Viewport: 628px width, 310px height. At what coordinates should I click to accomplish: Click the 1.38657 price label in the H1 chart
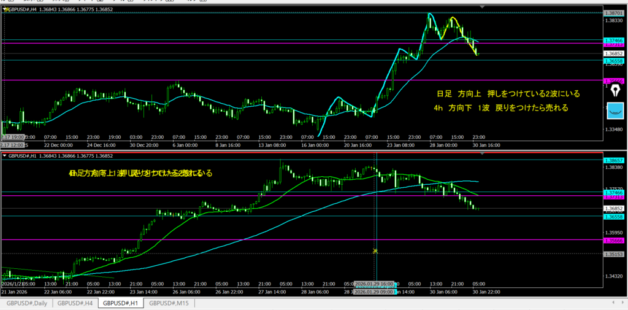613,160
